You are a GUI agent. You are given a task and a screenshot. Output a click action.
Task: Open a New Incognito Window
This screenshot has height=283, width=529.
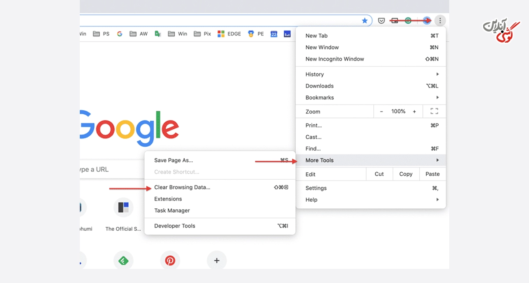371,59
